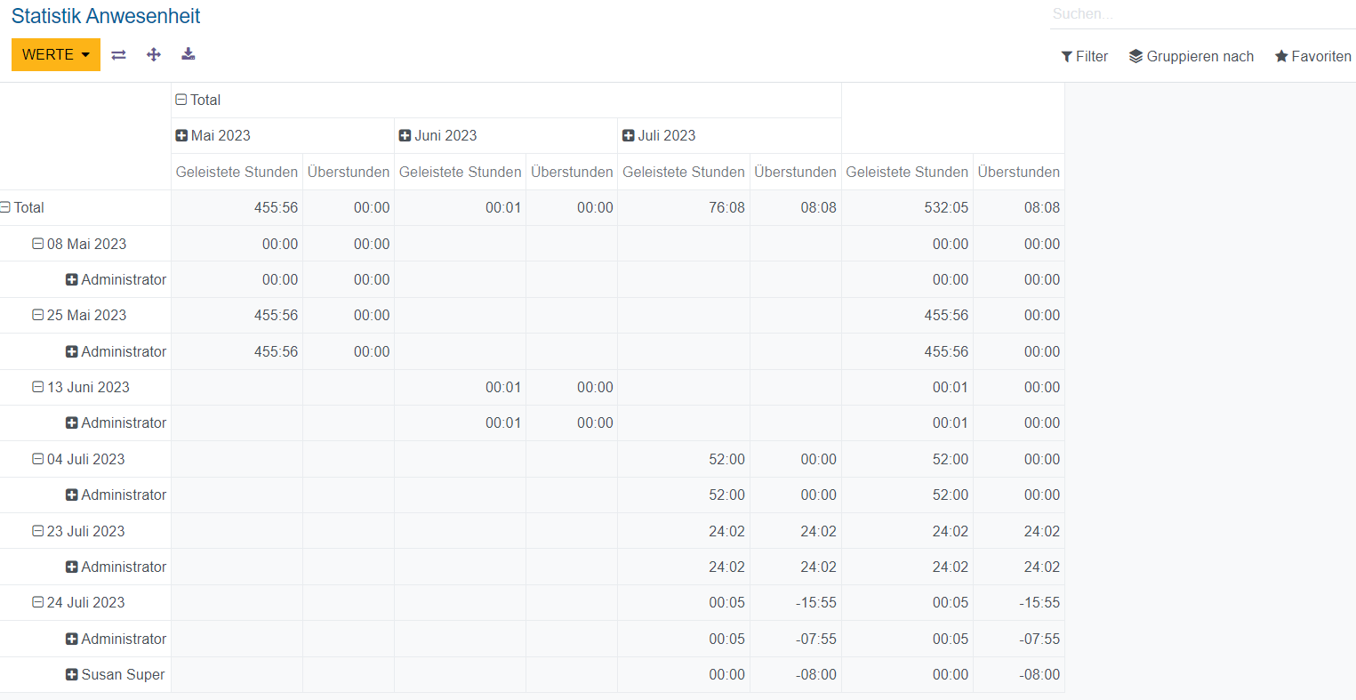Expand the Susan Super row

click(116, 675)
